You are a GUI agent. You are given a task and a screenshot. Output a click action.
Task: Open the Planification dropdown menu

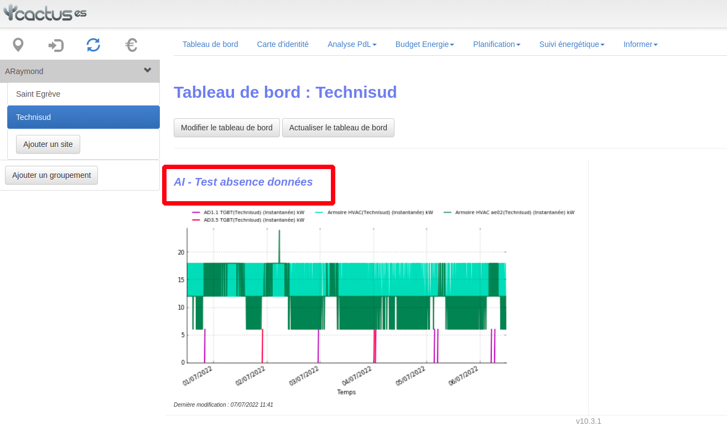tap(496, 44)
